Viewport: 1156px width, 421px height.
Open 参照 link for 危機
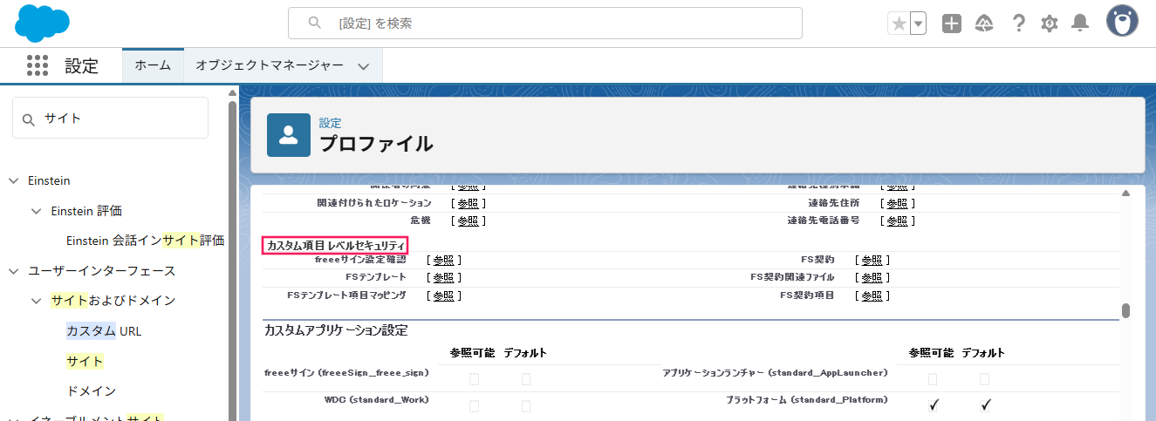(x=468, y=221)
